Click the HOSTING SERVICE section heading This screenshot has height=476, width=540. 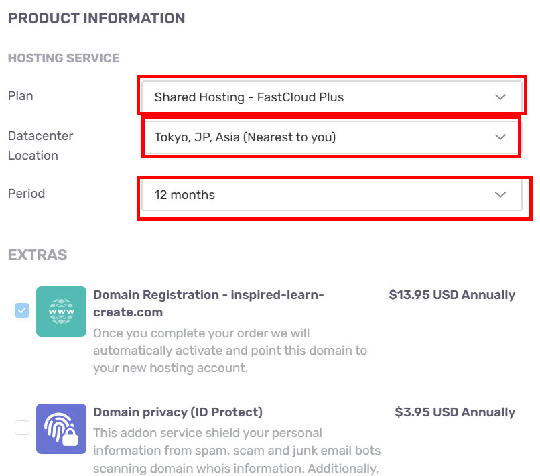click(64, 58)
